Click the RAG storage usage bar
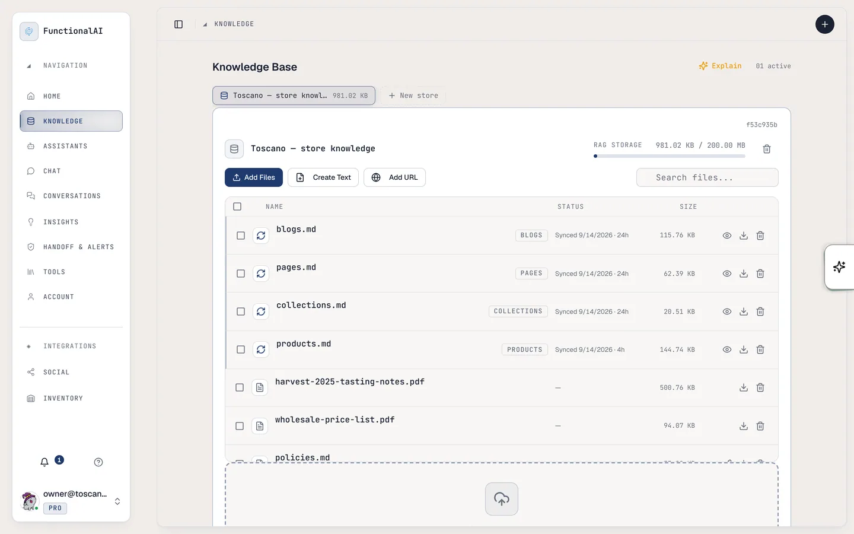Viewport: 854px width, 534px height. (x=670, y=156)
